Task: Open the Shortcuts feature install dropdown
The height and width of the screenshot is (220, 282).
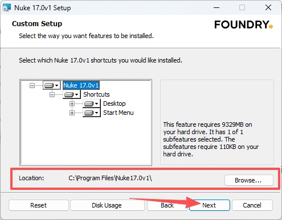Action: click(72, 94)
